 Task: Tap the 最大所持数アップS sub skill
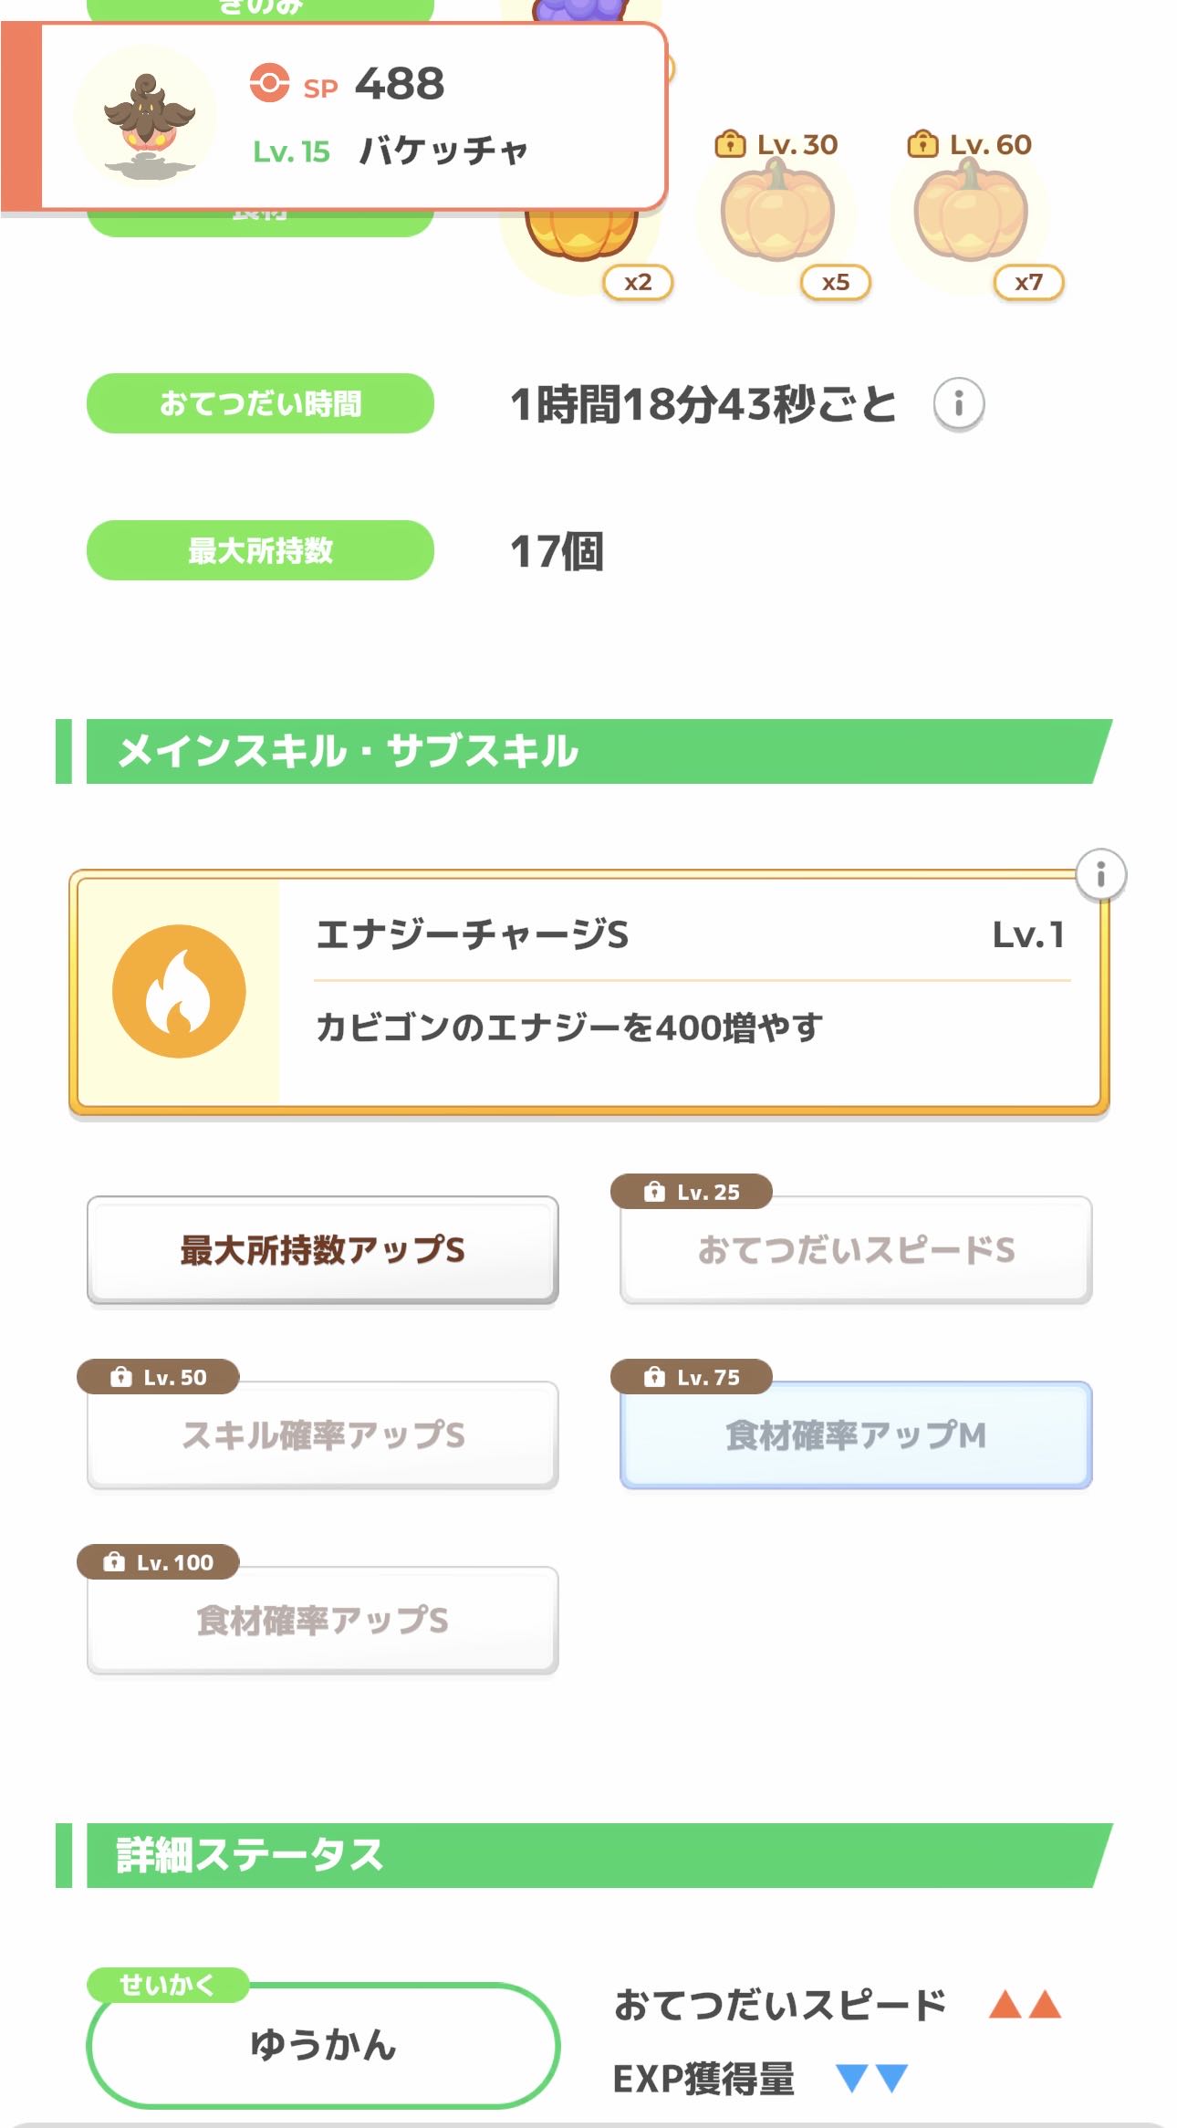[x=323, y=1249]
